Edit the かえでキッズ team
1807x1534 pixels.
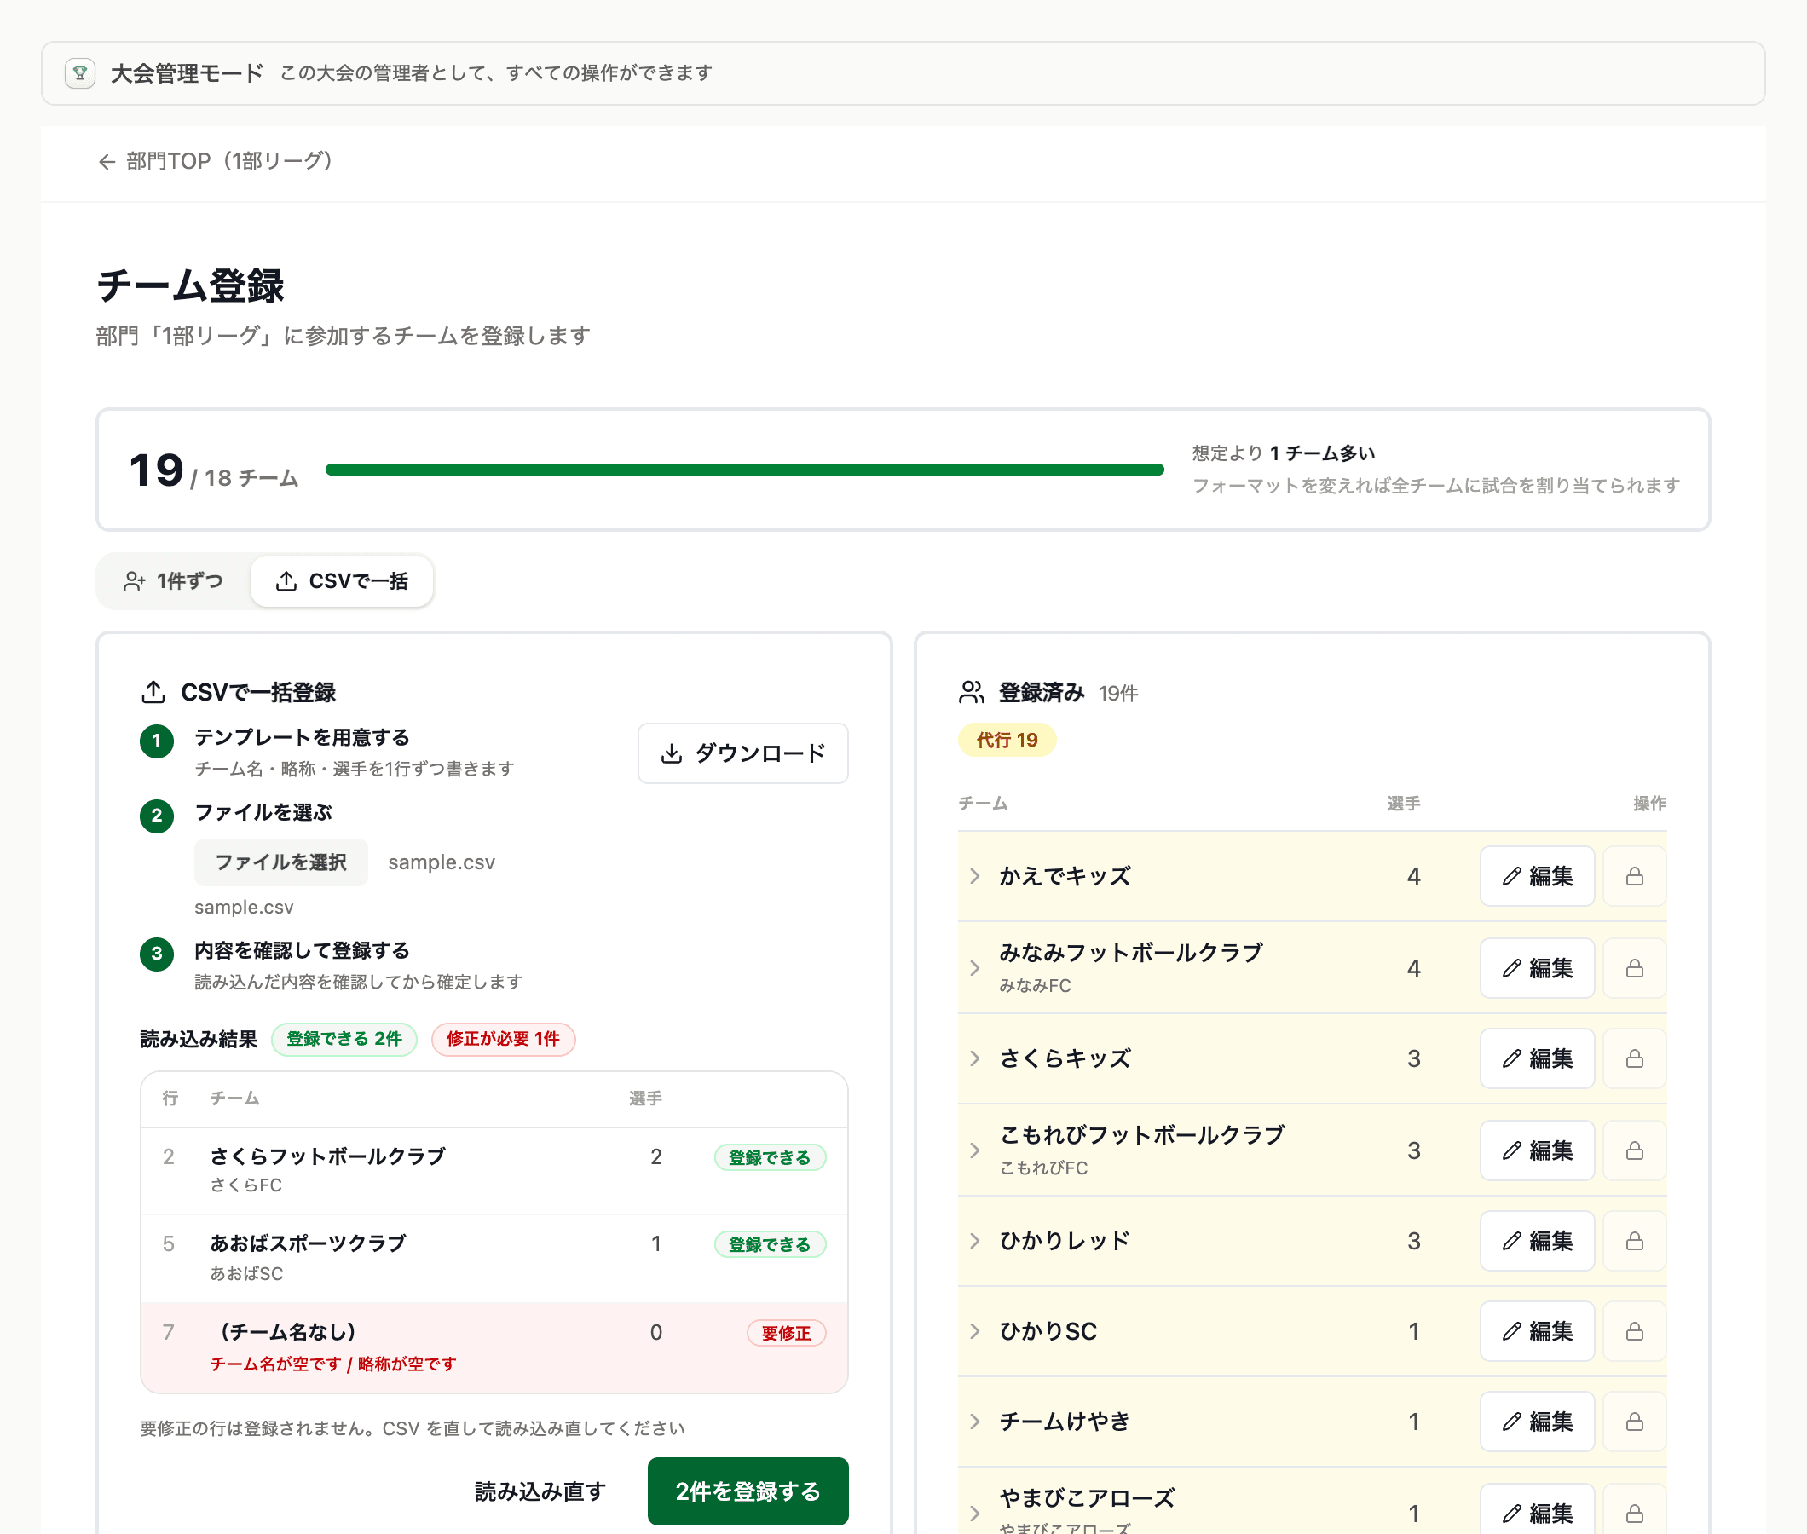click(1537, 876)
